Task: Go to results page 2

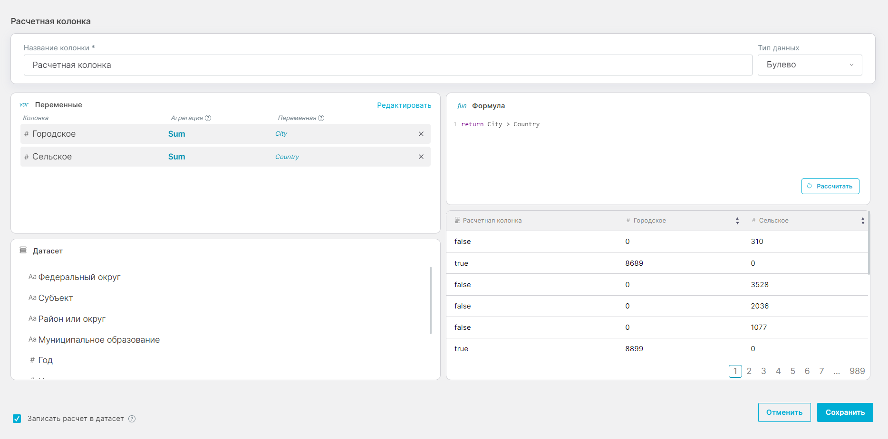Action: pos(749,371)
